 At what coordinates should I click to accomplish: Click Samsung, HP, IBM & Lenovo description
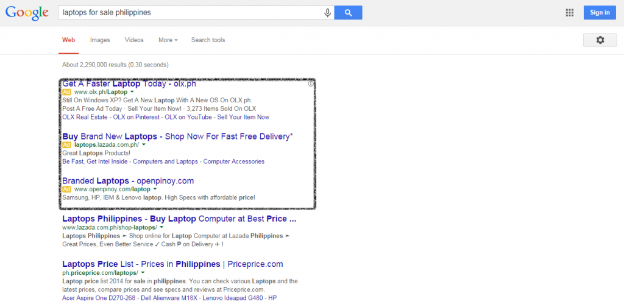point(159,197)
